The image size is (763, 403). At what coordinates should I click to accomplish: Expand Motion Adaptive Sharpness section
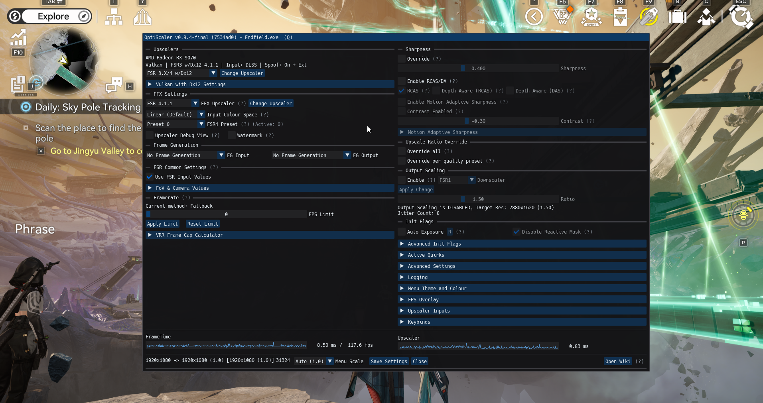click(522, 132)
